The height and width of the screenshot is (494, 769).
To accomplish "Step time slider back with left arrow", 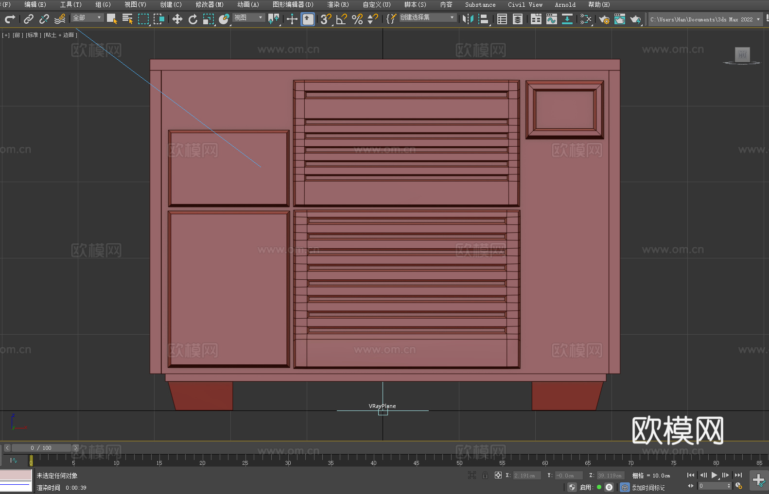I will pos(7,448).
